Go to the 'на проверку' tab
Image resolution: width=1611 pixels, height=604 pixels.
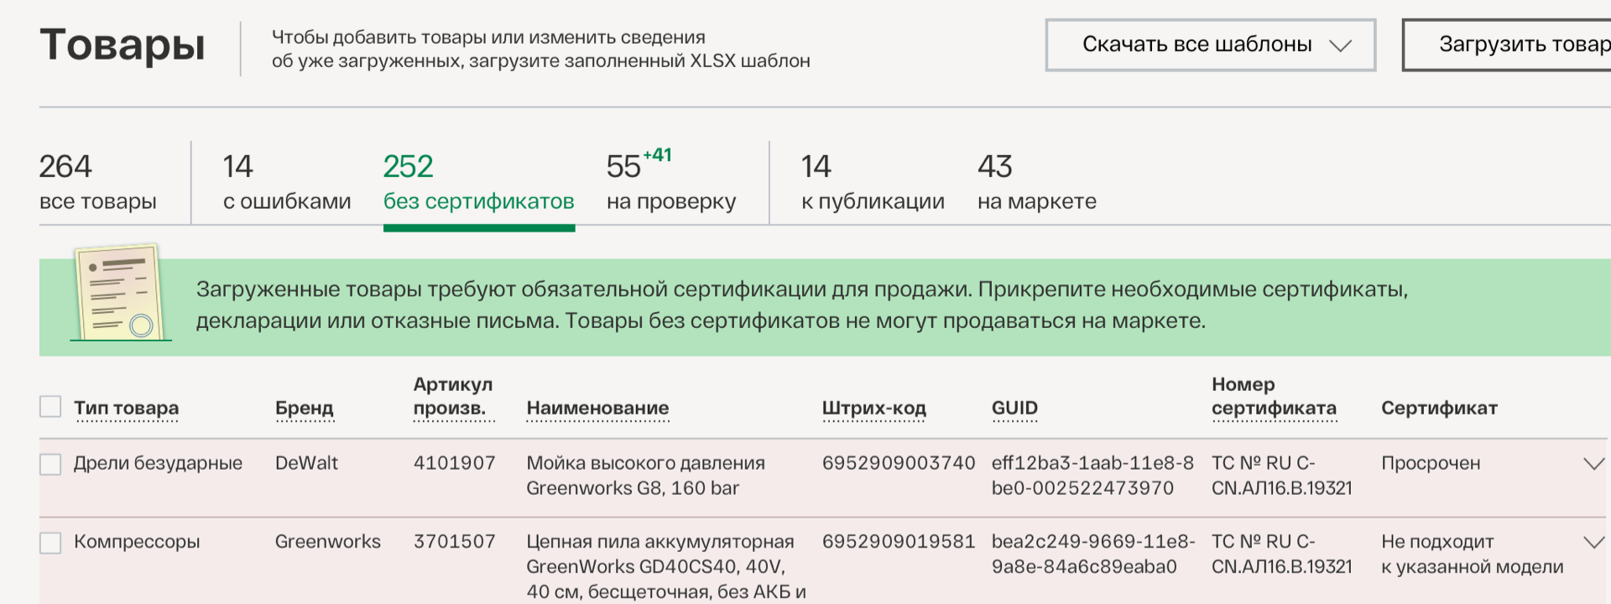click(x=670, y=182)
